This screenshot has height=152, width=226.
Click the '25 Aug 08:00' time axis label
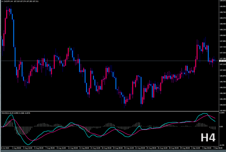(152, 148)
